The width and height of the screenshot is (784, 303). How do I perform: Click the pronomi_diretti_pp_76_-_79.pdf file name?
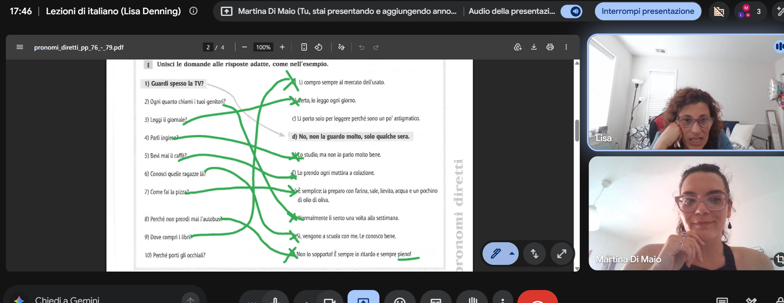[x=79, y=47]
